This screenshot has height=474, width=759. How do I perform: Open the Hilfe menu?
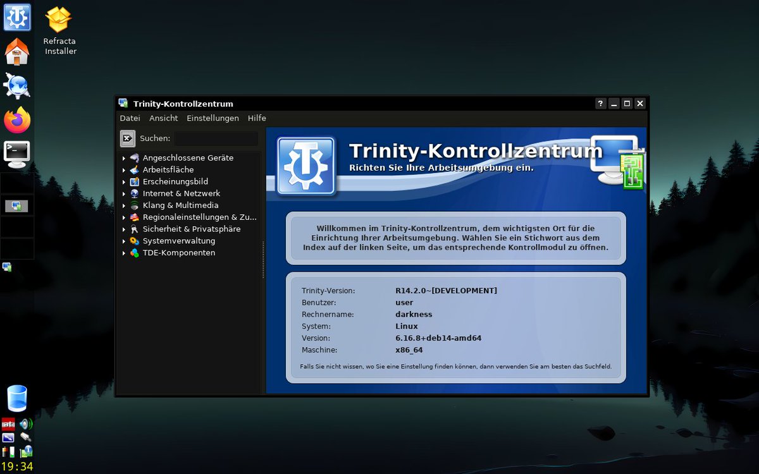pos(257,118)
